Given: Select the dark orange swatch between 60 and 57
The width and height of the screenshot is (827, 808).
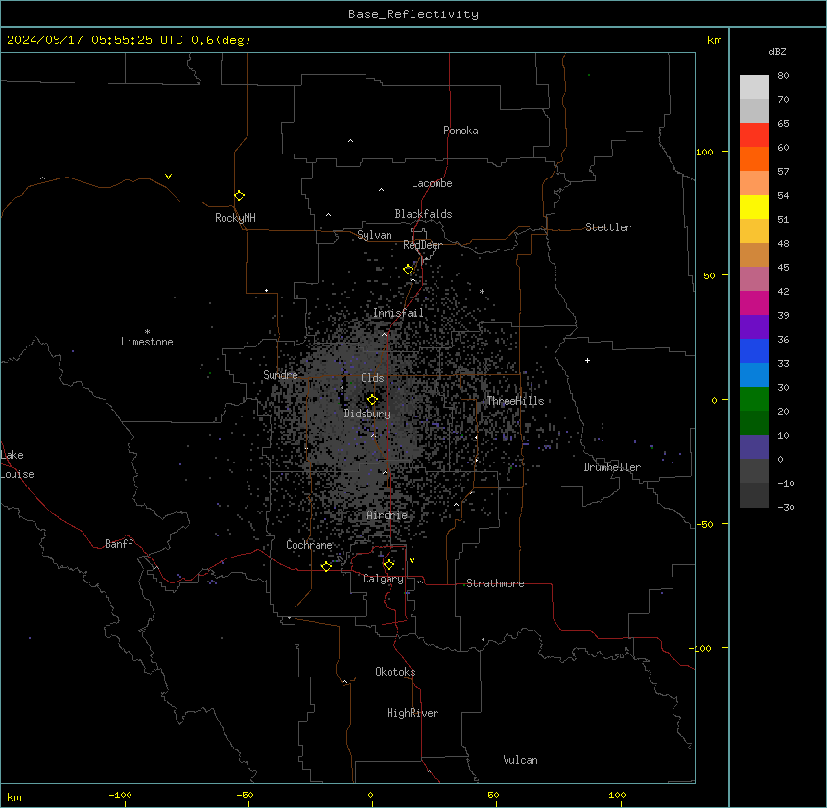Looking at the screenshot, I should click(x=754, y=158).
